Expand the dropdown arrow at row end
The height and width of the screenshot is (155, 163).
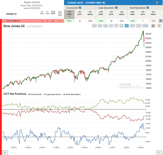pos(161,21)
